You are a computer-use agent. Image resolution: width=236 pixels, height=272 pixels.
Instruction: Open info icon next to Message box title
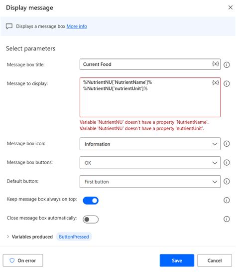pos(227,65)
